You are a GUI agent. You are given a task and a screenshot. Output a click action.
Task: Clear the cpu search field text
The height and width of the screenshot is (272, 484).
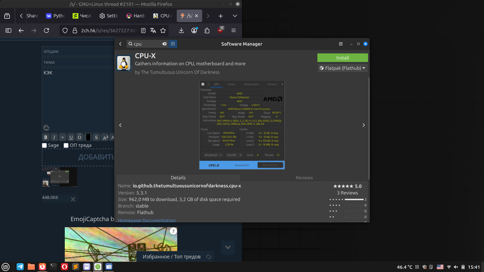click(164, 44)
